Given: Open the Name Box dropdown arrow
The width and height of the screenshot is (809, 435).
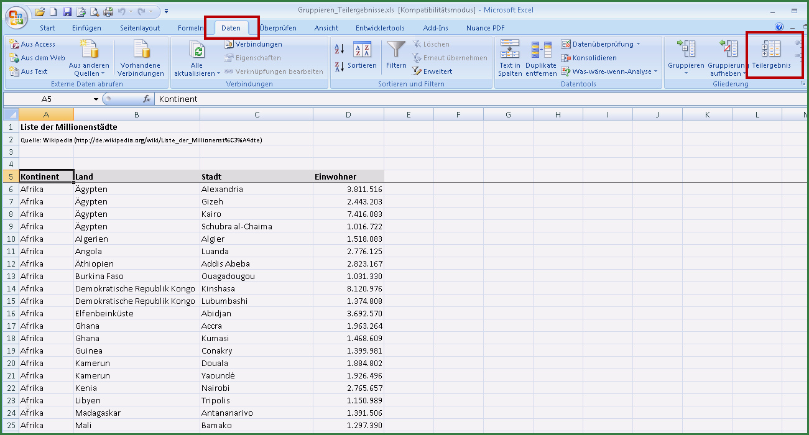Looking at the screenshot, I should click(96, 99).
